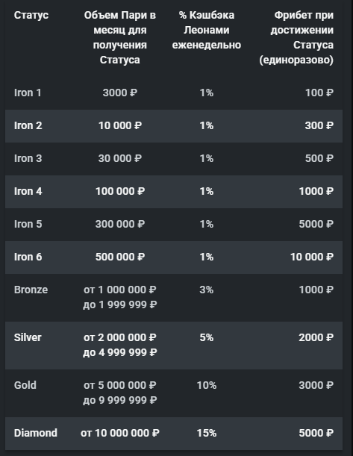
Task: Click the Iron 2 status label
Action: (x=28, y=125)
